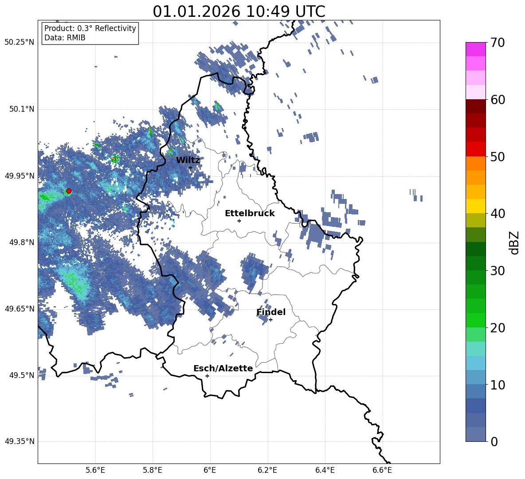Click the 6.6°E longitude label

click(x=382, y=470)
